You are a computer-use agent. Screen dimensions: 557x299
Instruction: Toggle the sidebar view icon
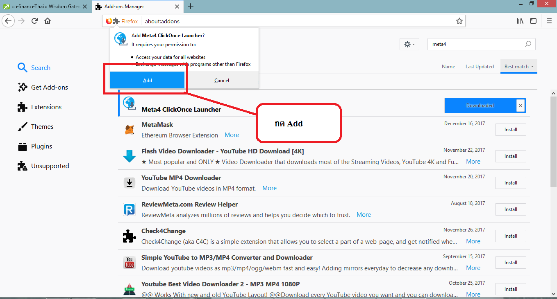533,21
